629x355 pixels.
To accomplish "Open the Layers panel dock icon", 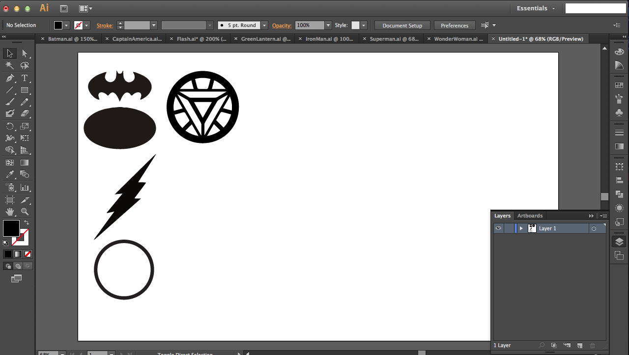I will tap(619, 242).
